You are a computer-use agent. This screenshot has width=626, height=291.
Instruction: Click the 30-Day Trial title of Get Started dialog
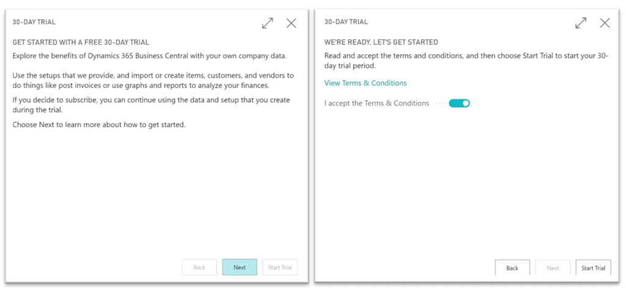point(34,23)
